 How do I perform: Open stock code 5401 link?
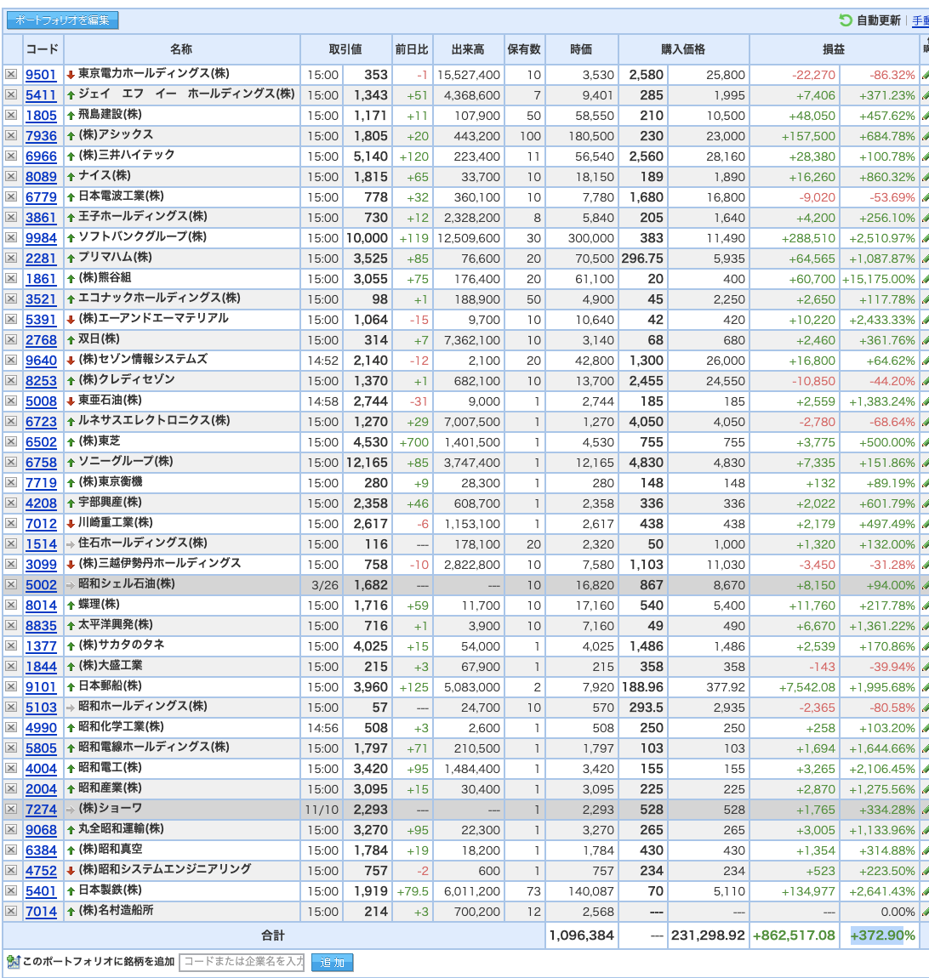coord(41,891)
